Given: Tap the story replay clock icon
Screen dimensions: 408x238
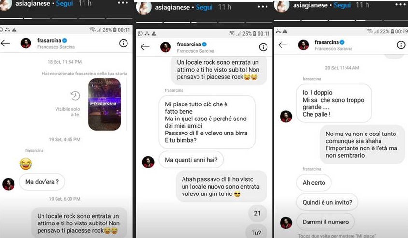Looking at the screenshot, I should 75,96.
